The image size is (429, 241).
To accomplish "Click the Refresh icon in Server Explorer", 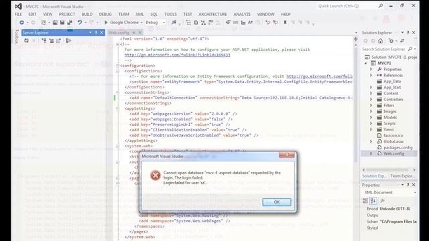I will pyautogui.click(x=27, y=41).
